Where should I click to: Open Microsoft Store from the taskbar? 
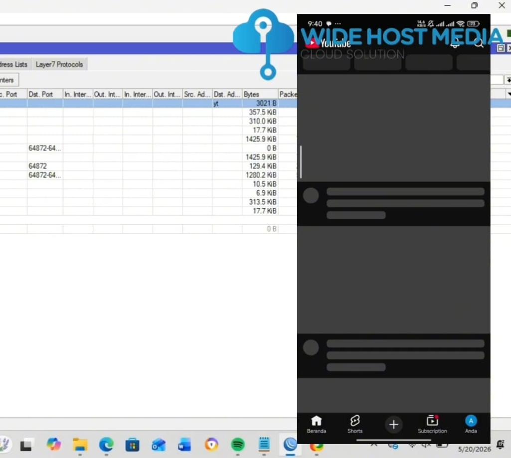coord(132,445)
